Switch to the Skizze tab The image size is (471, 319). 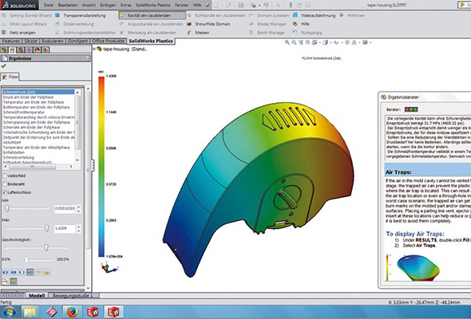pyautogui.click(x=31, y=41)
